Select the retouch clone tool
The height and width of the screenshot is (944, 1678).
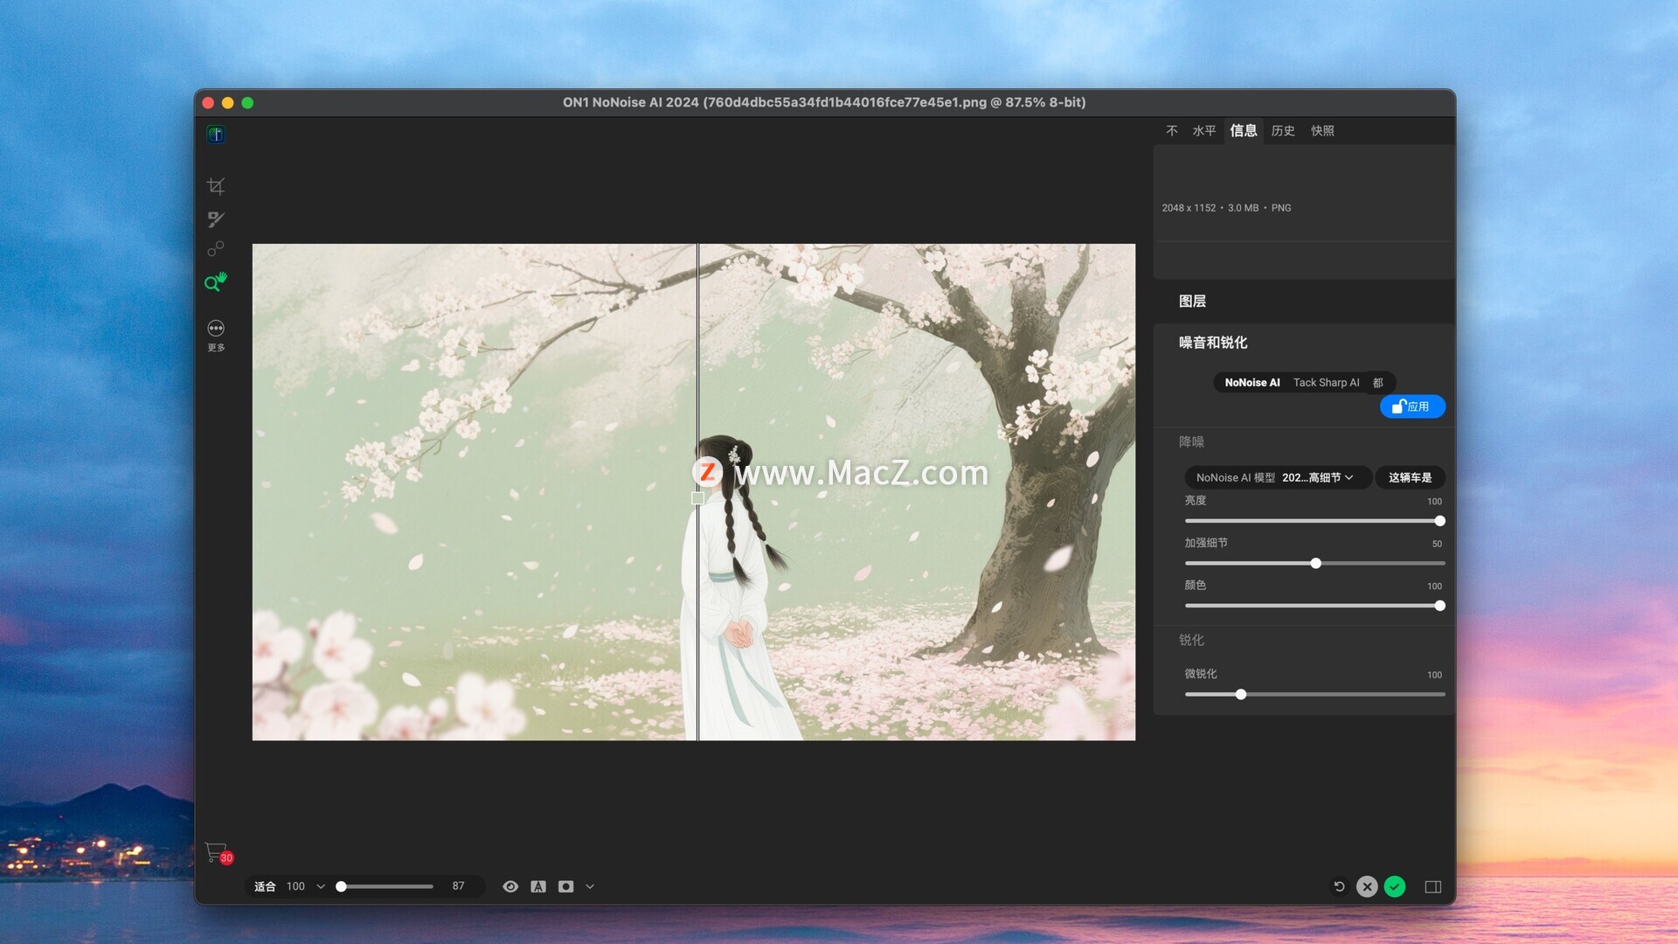click(216, 250)
